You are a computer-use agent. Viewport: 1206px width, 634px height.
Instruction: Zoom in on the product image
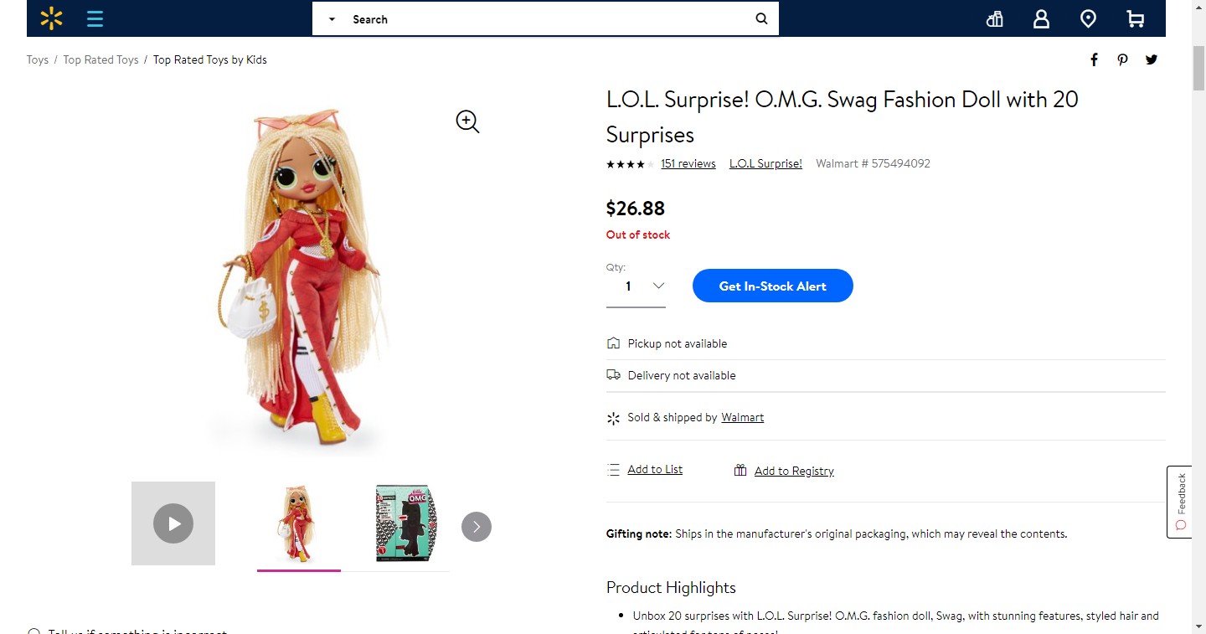tap(467, 122)
